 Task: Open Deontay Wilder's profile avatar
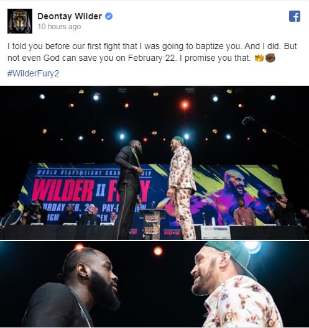20,21
